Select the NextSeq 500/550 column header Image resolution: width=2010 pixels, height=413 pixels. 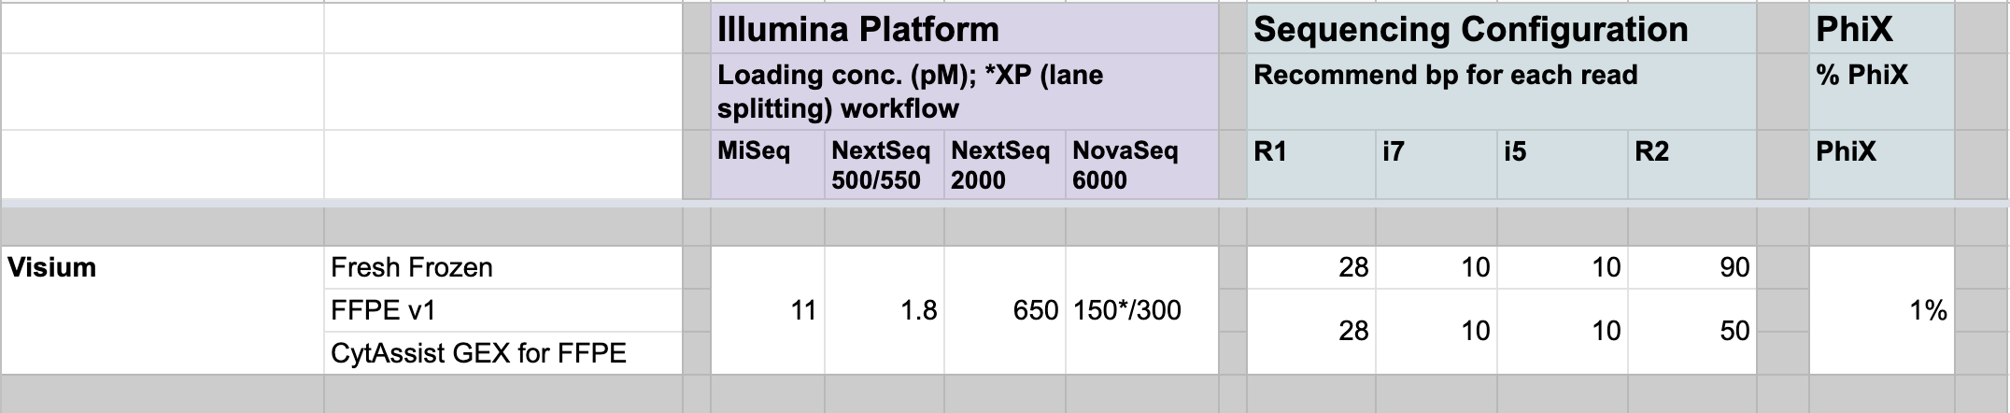885,164
